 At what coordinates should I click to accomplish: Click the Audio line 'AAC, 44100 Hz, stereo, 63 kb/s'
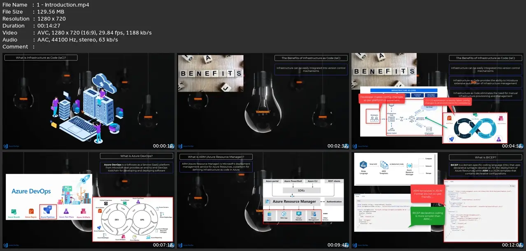77,40
